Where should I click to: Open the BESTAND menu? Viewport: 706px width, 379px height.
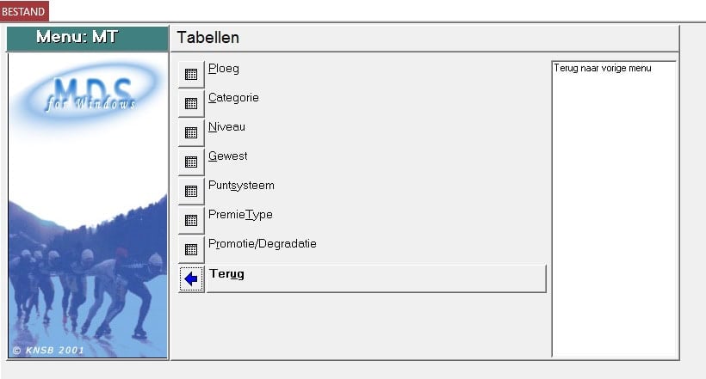[x=24, y=11]
